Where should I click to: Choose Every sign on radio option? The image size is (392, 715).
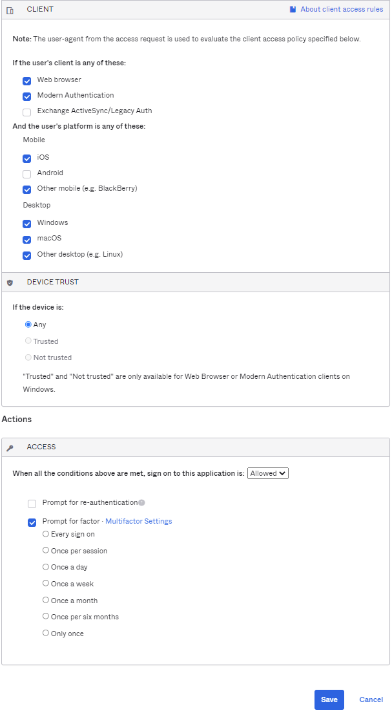(x=46, y=534)
